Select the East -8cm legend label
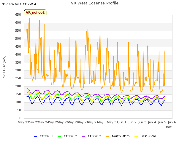The height and width of the screenshot is (142, 190). [148, 136]
